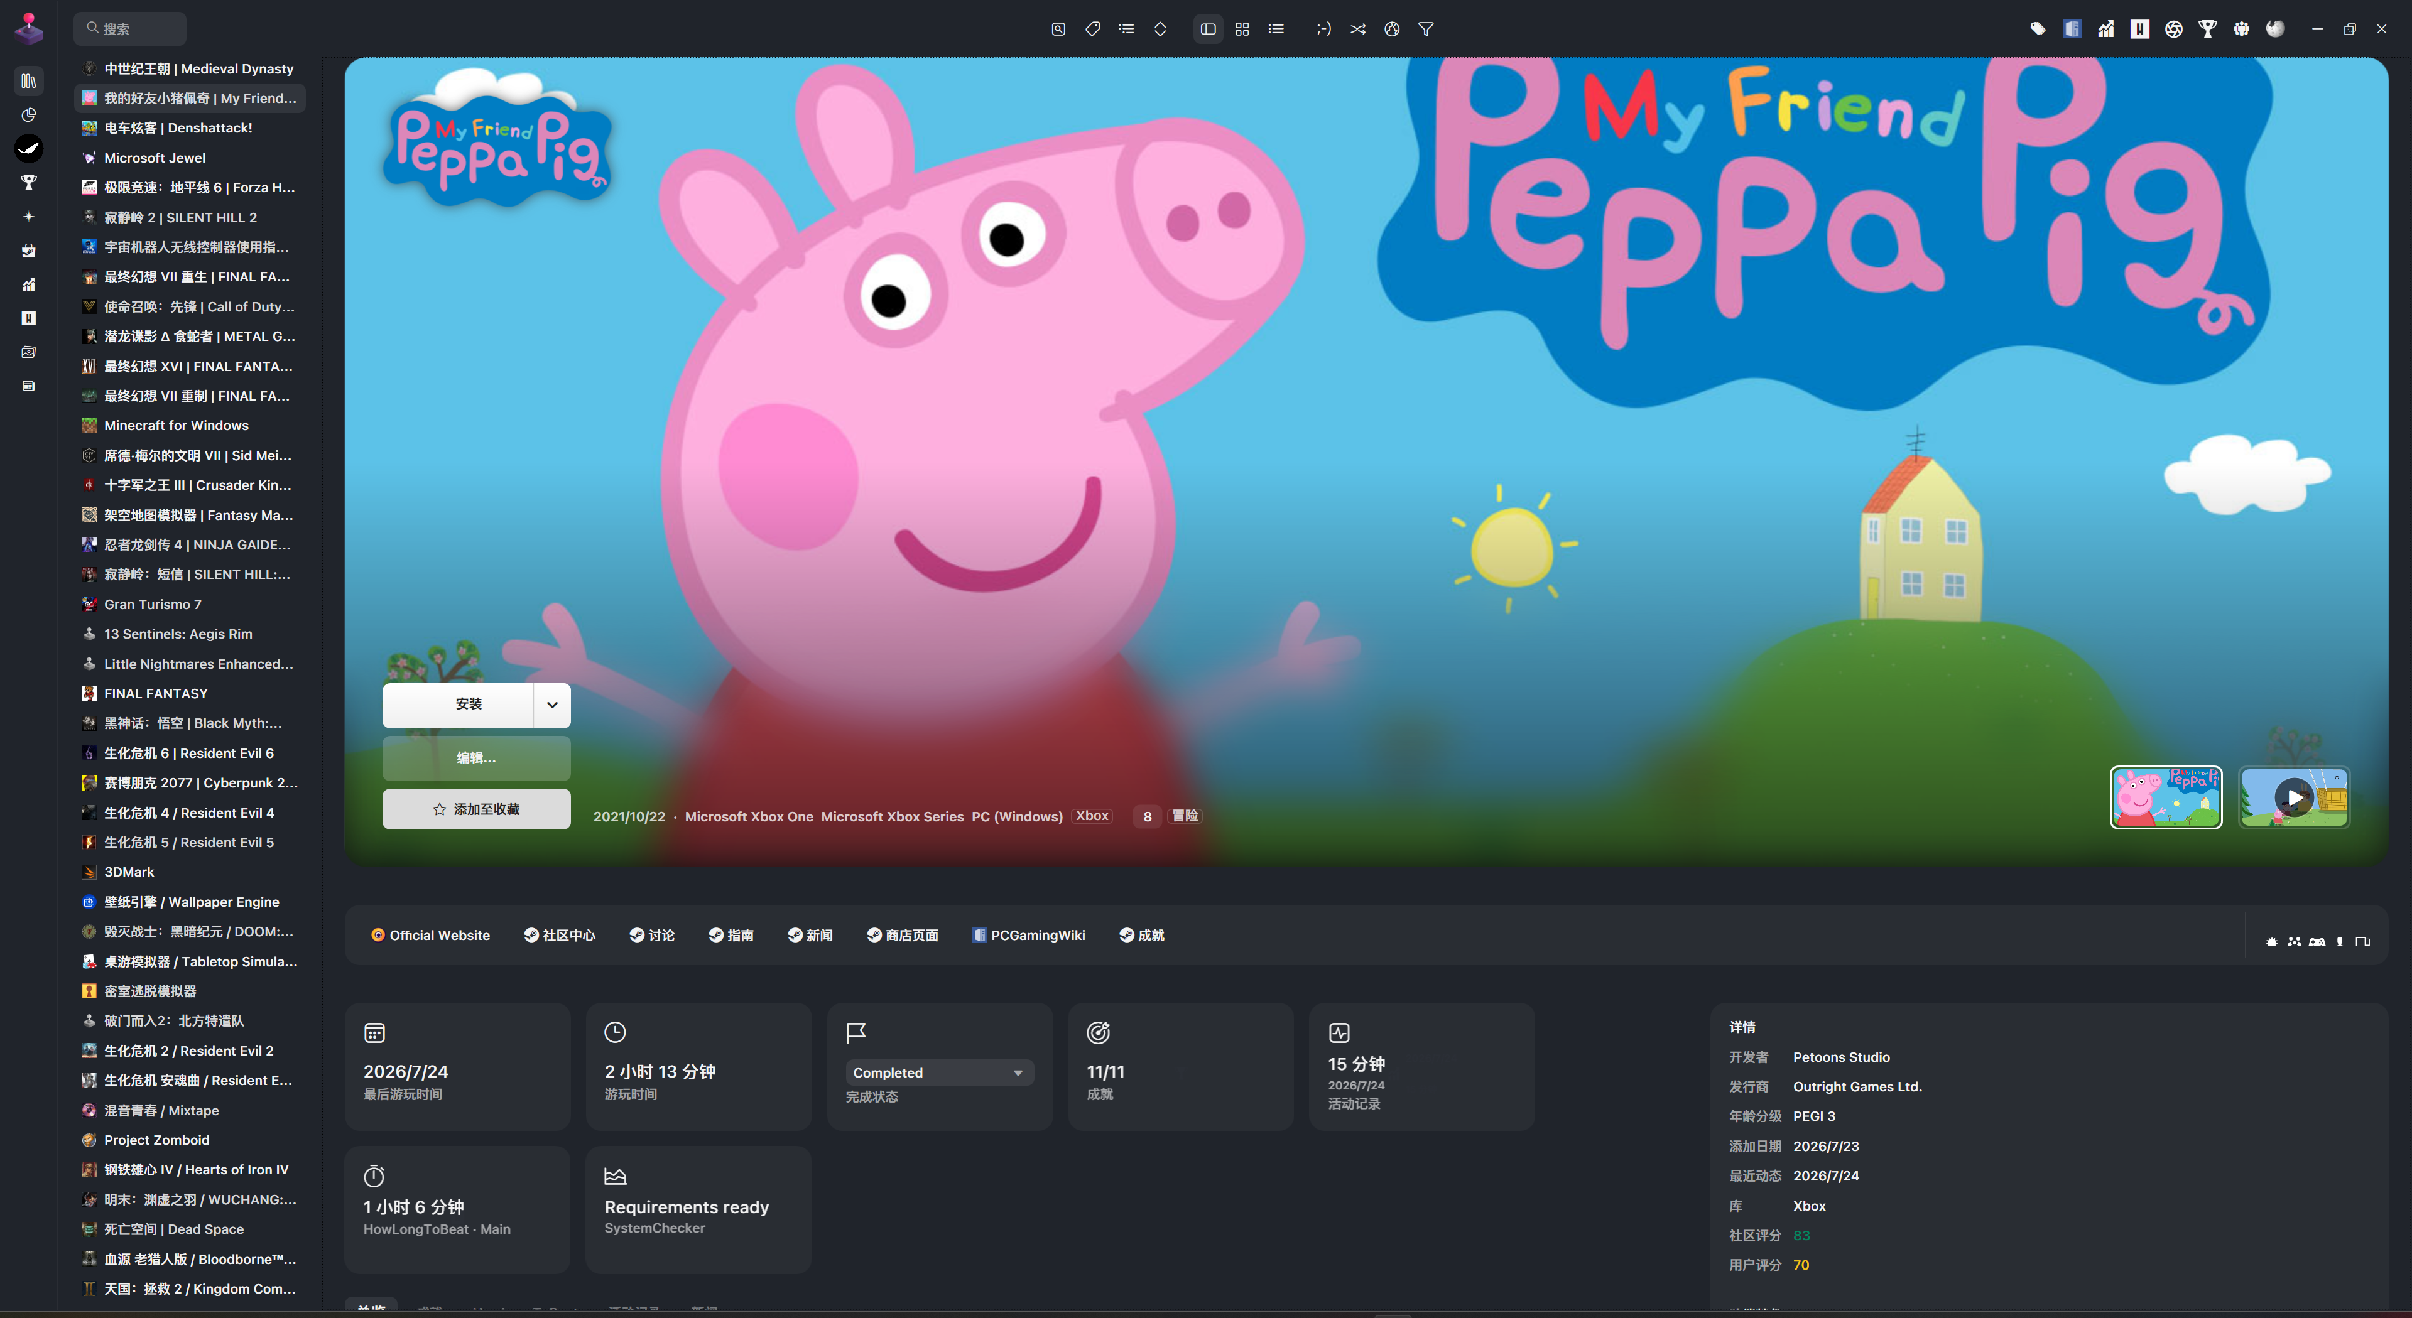The image size is (2412, 1318).
Task: Select 3DMark in game list
Action: pos(190,872)
